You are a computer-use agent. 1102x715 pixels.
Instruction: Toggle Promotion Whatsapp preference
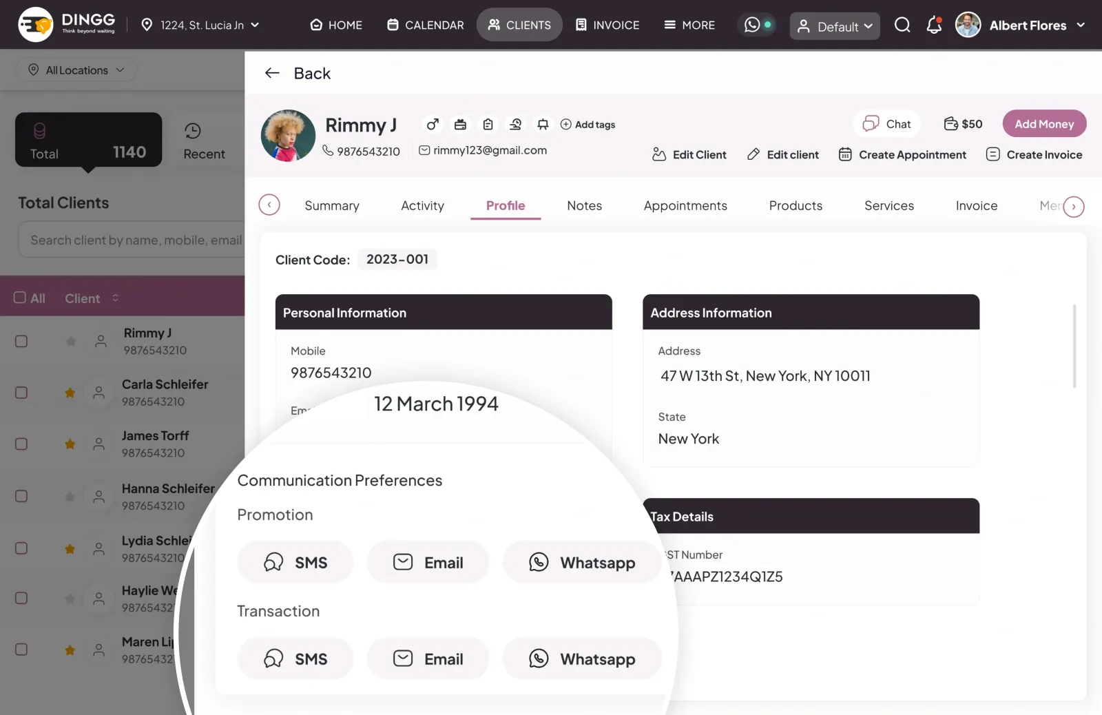click(x=582, y=562)
